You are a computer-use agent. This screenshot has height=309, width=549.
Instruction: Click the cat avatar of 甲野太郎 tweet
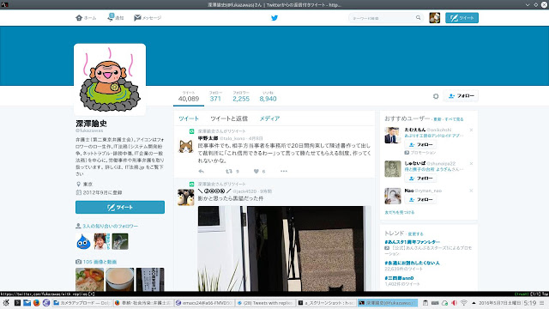[186, 146]
